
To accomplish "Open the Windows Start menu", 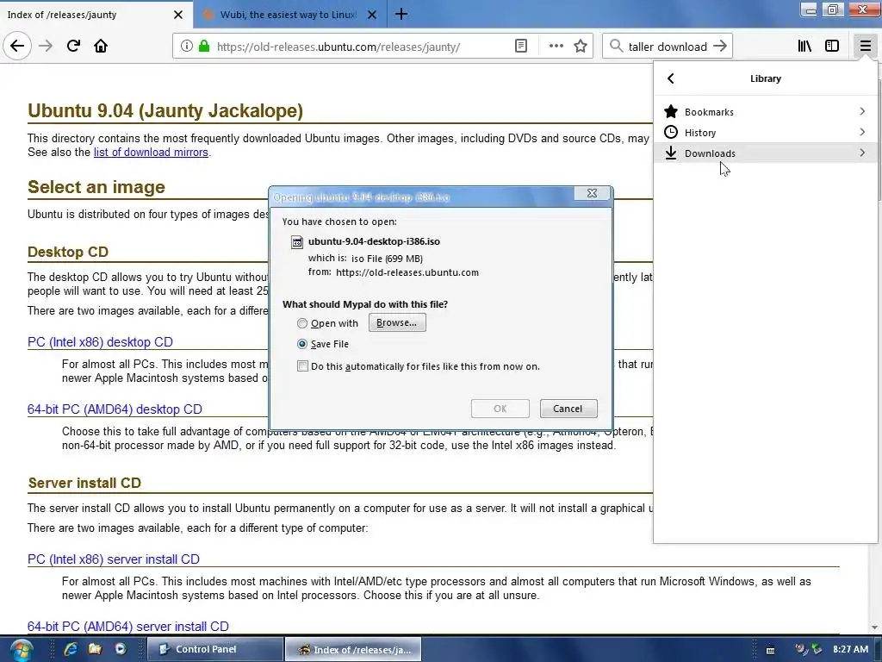I will point(21,650).
